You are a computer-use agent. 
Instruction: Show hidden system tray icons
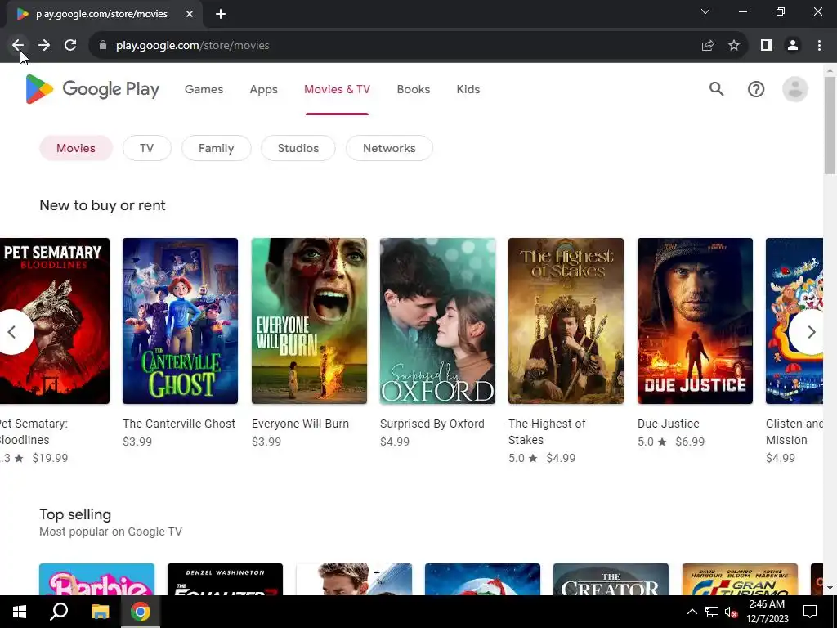692,612
